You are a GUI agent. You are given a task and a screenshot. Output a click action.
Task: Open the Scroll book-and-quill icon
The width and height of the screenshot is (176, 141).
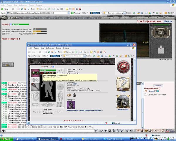tap(123, 84)
